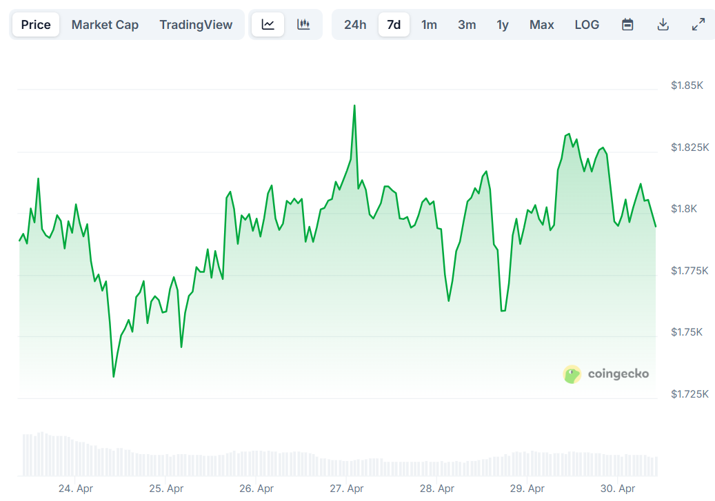The width and height of the screenshot is (715, 501).
Task: Toggle logarithmic scale with LOG
Action: click(587, 24)
